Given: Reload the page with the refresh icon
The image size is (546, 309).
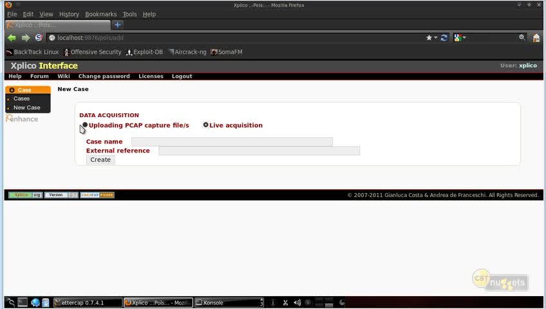Looking at the screenshot, I should click(x=444, y=37).
